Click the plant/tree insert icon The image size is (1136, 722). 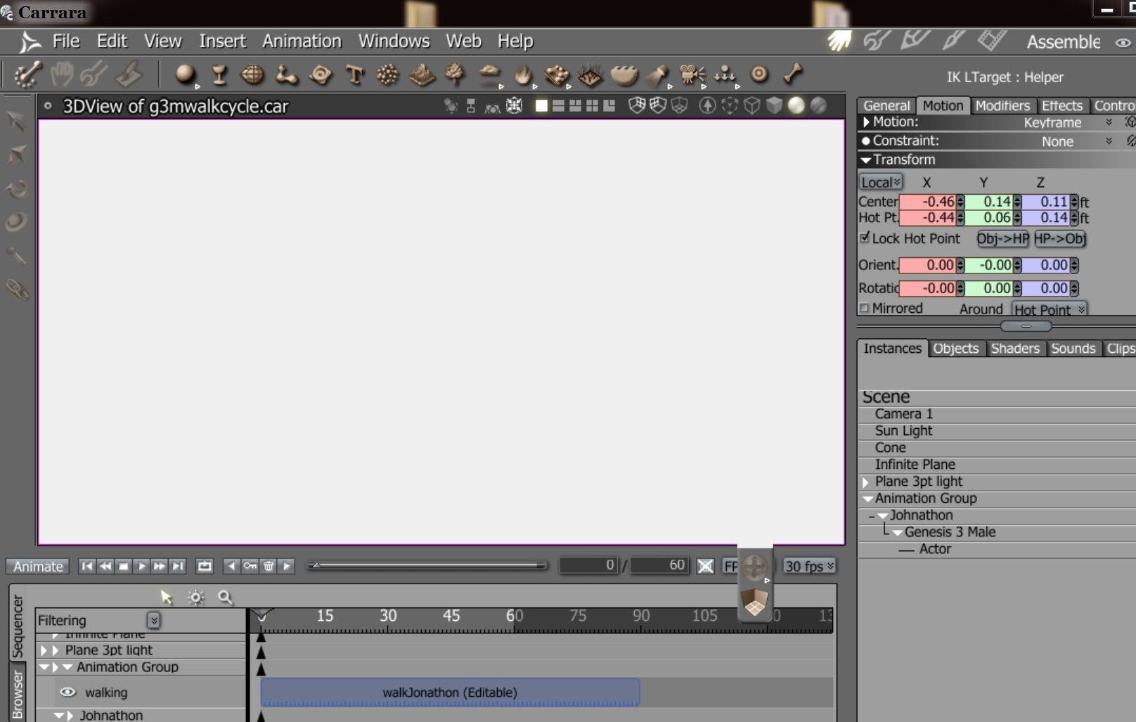click(456, 75)
